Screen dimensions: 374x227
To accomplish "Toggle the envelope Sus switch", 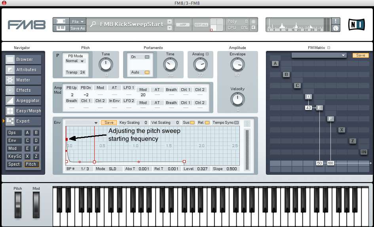I will [192, 123].
